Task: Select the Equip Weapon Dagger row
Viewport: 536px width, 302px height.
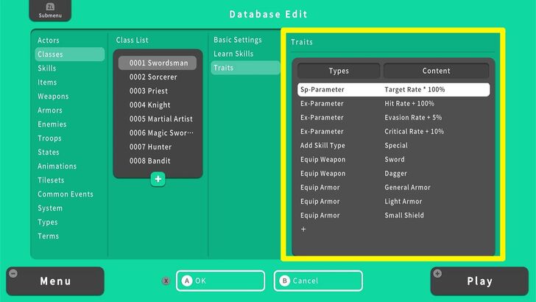Action: click(x=393, y=174)
